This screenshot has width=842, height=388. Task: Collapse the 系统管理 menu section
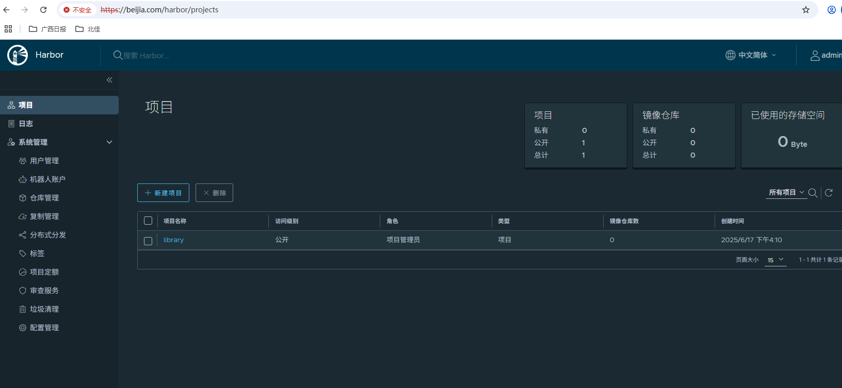coord(109,142)
